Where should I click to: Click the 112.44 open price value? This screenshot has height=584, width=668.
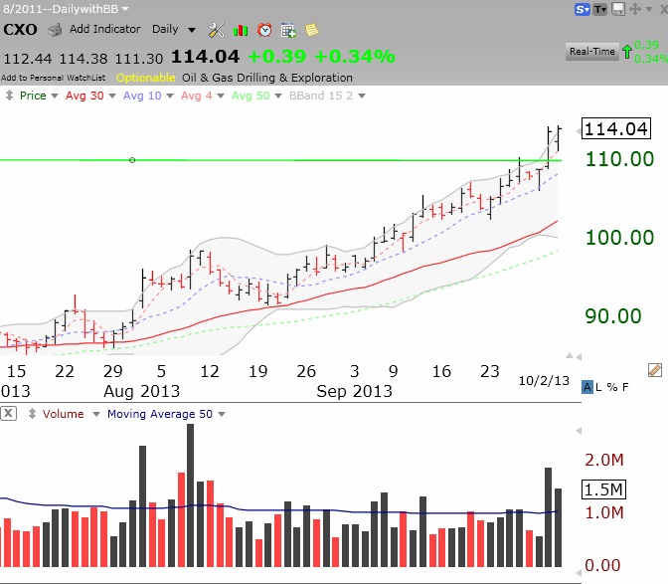tap(28, 59)
